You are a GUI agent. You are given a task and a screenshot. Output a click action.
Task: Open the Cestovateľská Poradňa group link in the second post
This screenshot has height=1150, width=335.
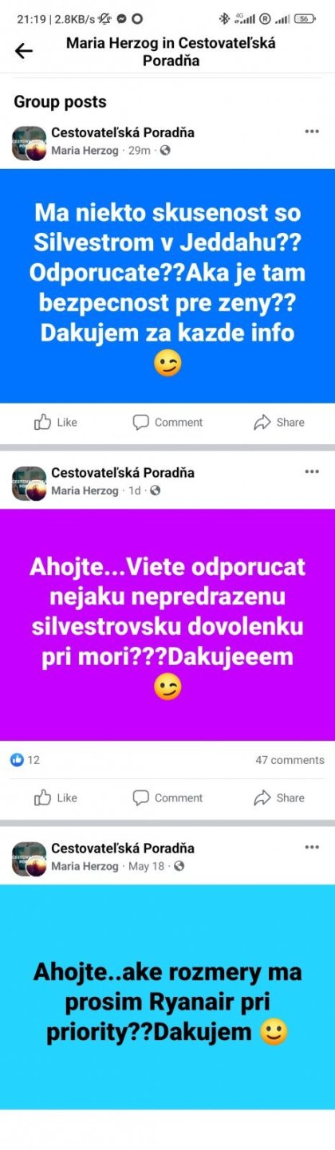point(123,472)
